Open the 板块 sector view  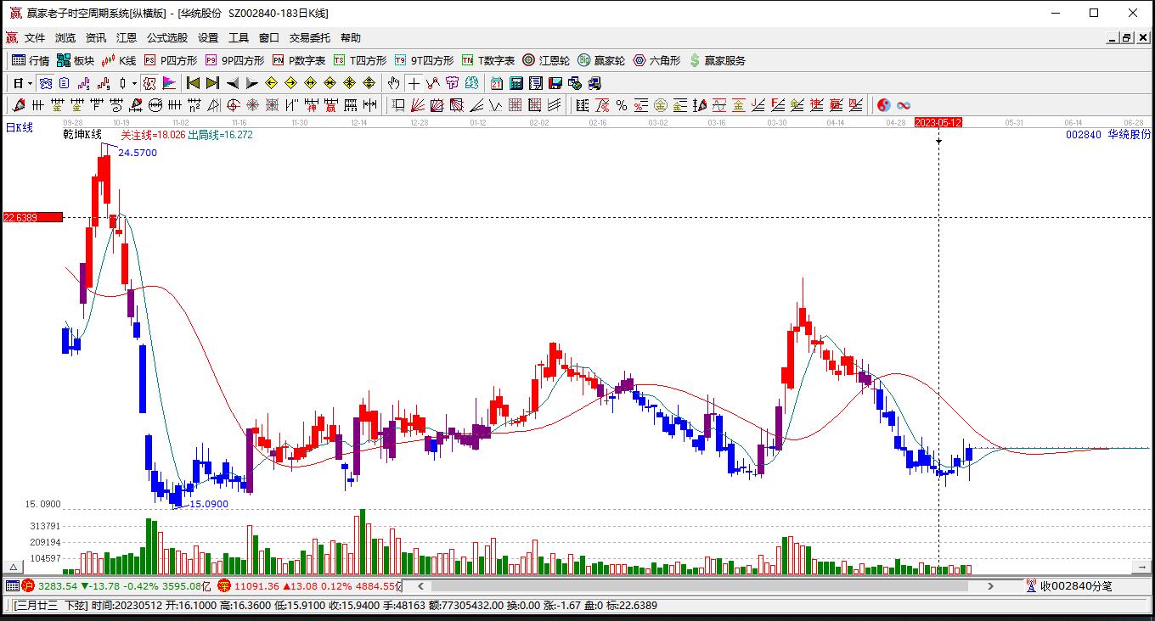tap(76, 60)
